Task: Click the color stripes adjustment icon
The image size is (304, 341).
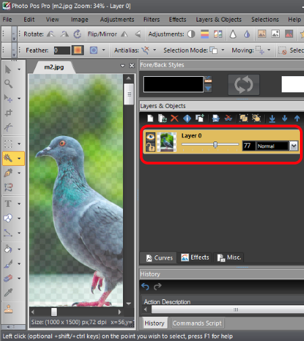Action: click(205, 34)
